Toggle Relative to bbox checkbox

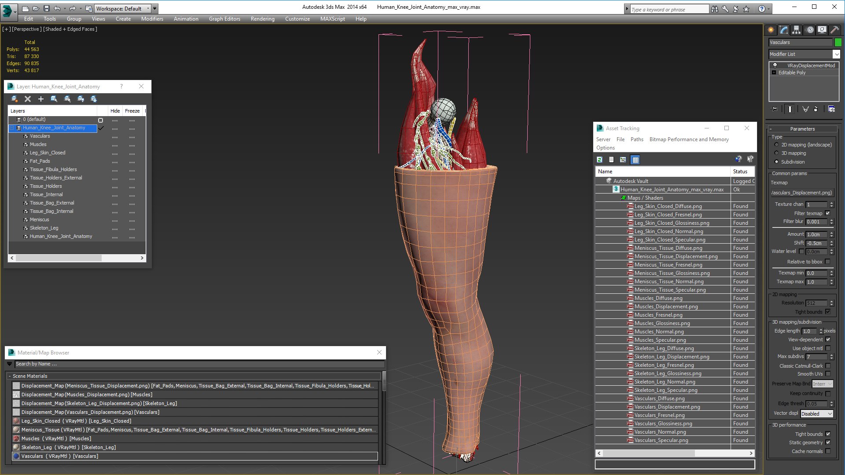coord(827,262)
